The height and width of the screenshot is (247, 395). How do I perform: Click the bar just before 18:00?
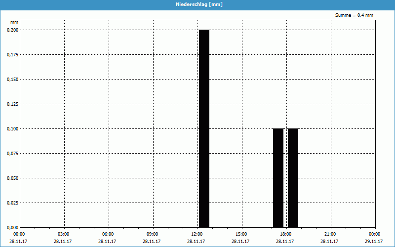(x=278, y=178)
